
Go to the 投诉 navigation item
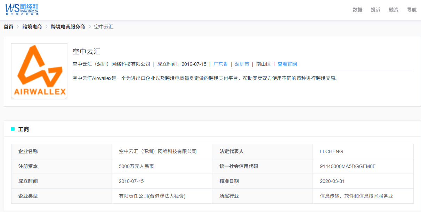coord(375,10)
